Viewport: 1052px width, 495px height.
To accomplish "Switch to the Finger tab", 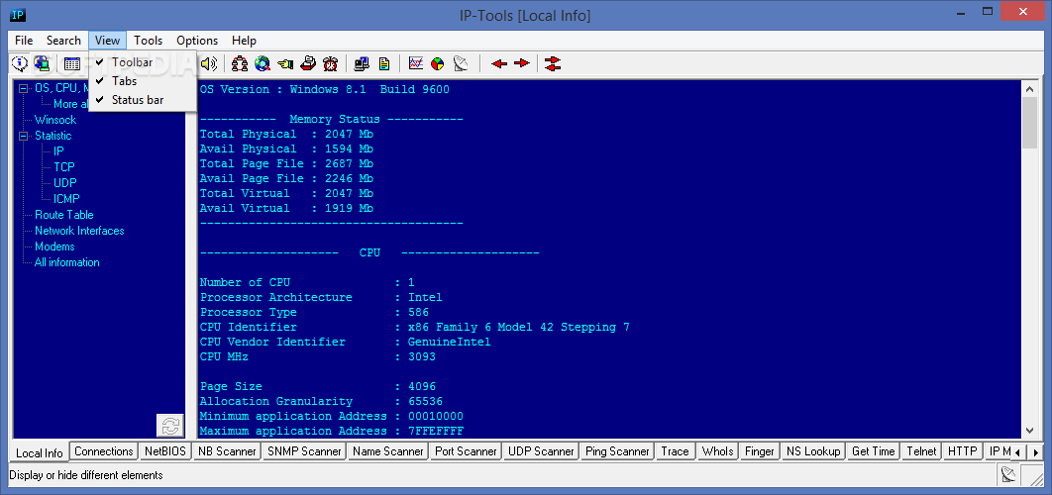I will 760,451.
